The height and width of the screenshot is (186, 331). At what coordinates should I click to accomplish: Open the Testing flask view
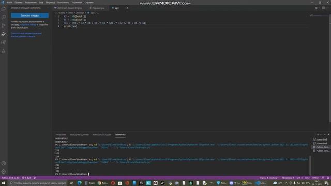coord(4,51)
